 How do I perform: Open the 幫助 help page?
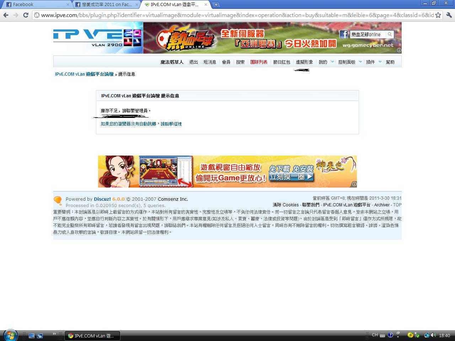390,62
